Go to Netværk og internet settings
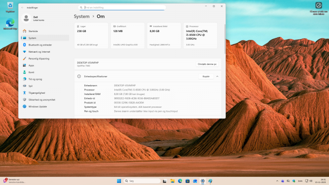Screen dimensions: 329x185 [x=39, y=52]
